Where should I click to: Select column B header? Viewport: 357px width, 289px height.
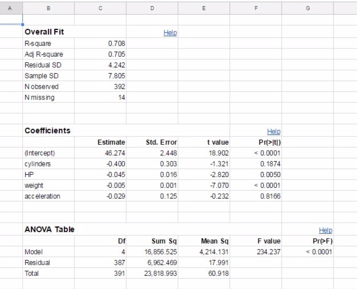48,9
